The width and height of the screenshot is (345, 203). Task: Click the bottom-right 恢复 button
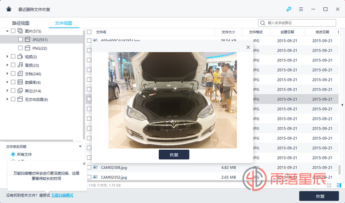(319, 196)
